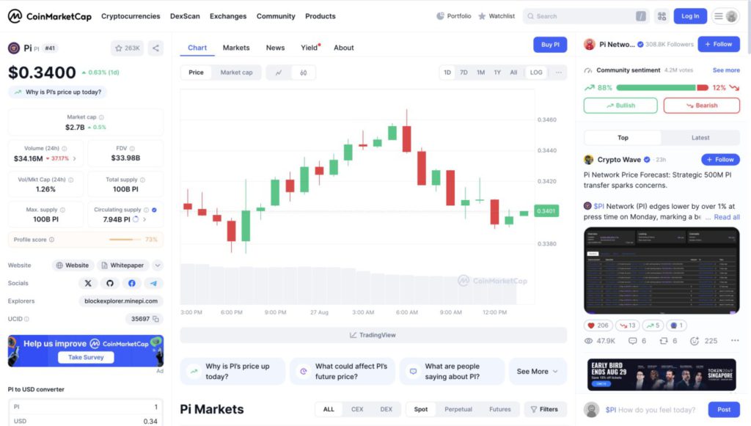This screenshot has height=426, width=751.
Task: Open Pi's GitHub repository link
Action: point(110,283)
